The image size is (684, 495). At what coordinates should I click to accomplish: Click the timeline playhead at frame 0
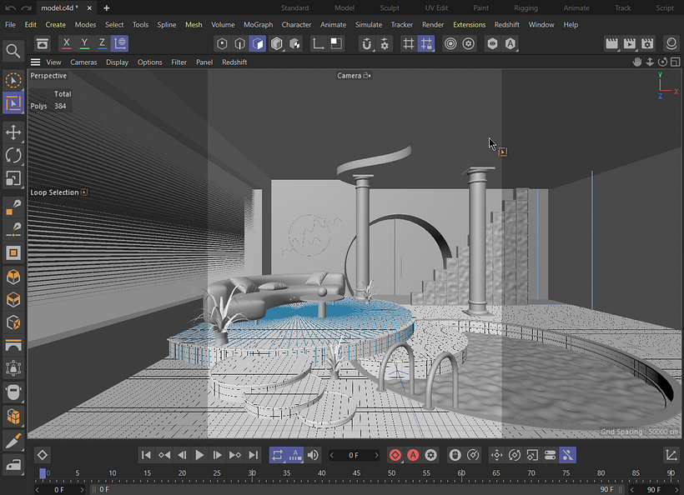[43, 473]
